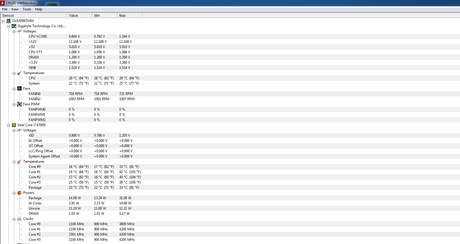Click the Sensor column header
This screenshot has height=244, width=460.
(33, 15)
